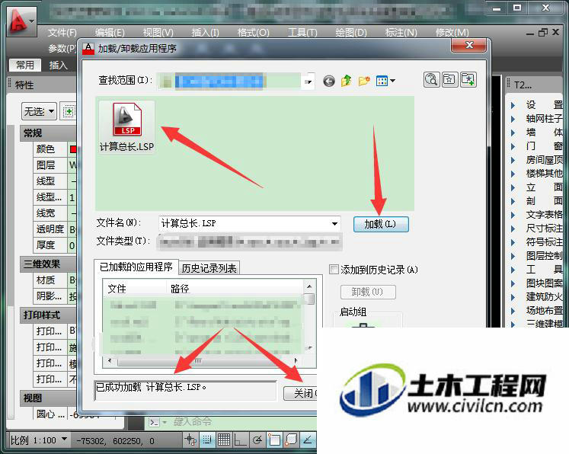Image resolution: width=569 pixels, height=454 pixels.
Task: Open the 视图(V) menu
Action: 158,33
